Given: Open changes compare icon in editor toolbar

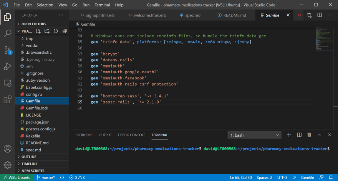Looking at the screenshot, I should pyautogui.click(x=309, y=15).
